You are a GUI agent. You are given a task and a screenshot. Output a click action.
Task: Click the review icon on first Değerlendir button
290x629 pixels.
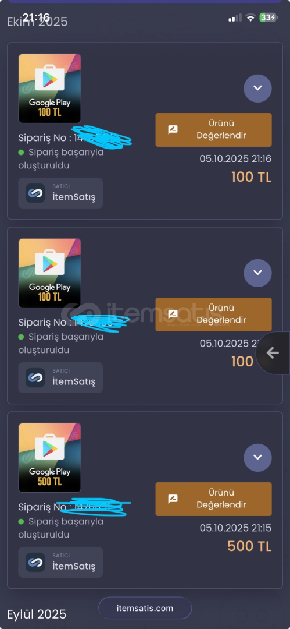(x=173, y=130)
